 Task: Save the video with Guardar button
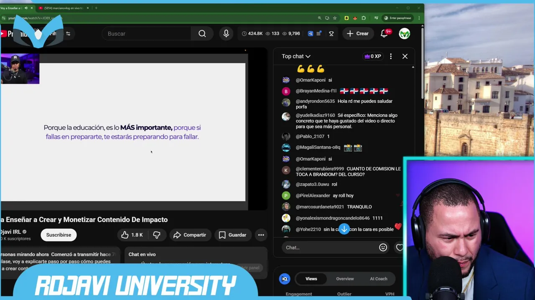pos(233,235)
